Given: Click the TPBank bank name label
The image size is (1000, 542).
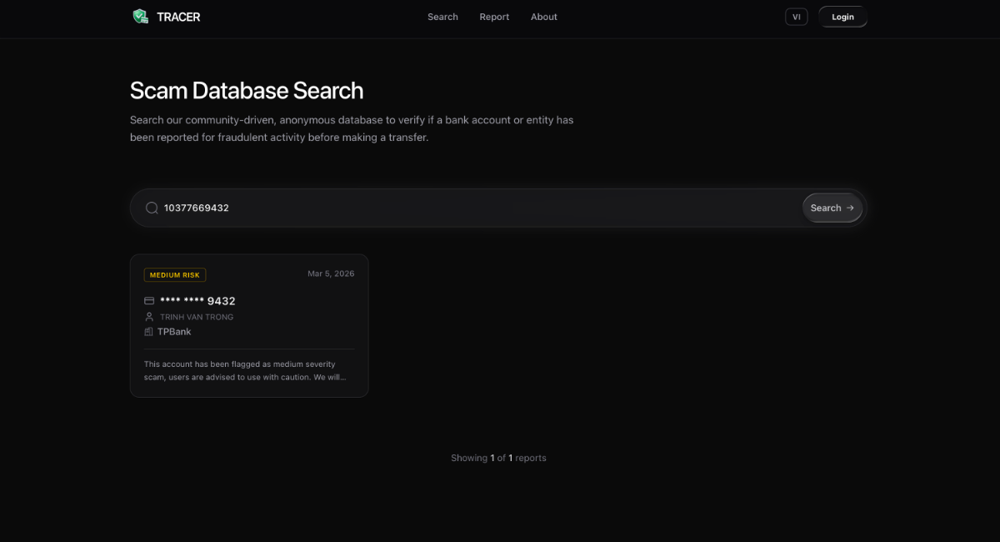Looking at the screenshot, I should point(174,332).
